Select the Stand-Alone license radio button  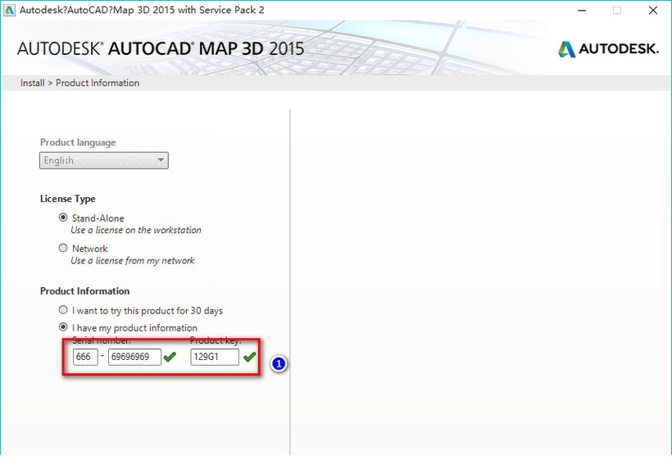tap(63, 218)
